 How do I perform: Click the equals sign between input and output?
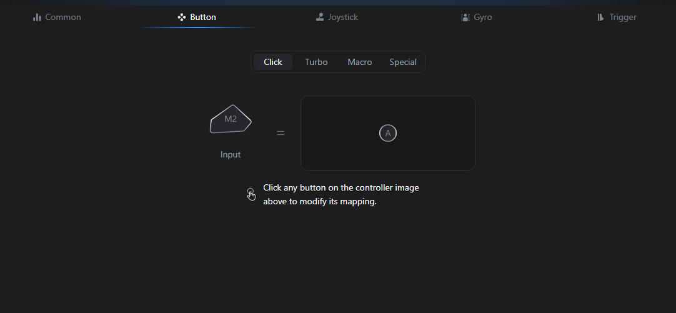point(281,133)
